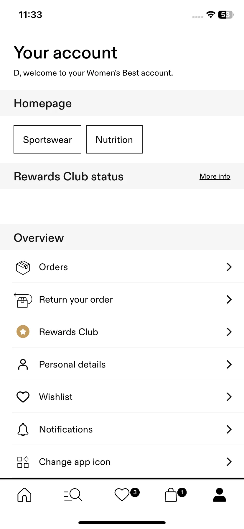
Task: Expand the Wishlist row chevron
Action: pos(229,397)
